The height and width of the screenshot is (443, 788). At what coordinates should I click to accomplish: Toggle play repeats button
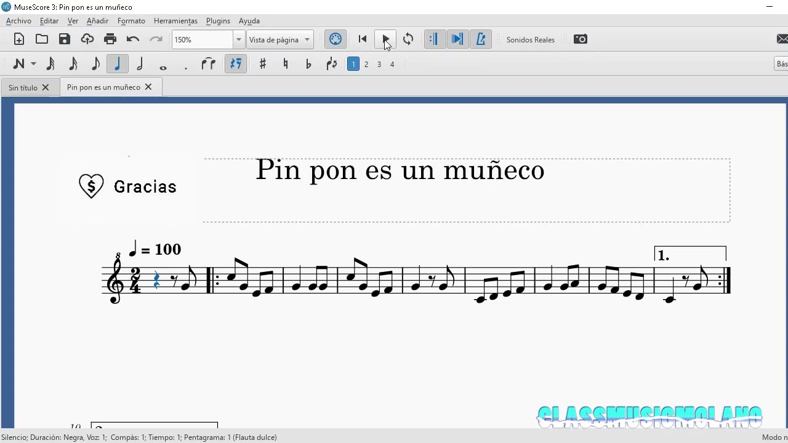(x=434, y=39)
